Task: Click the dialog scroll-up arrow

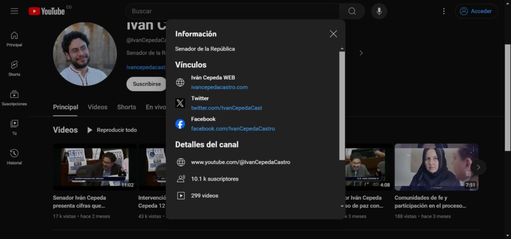Action: [x=342, y=48]
